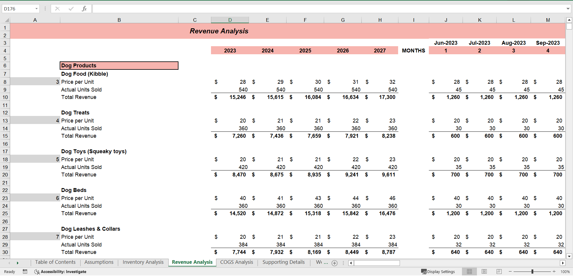Screen dimensions: 573x276
Task: Zoom out using the minus icon
Action: point(510,272)
